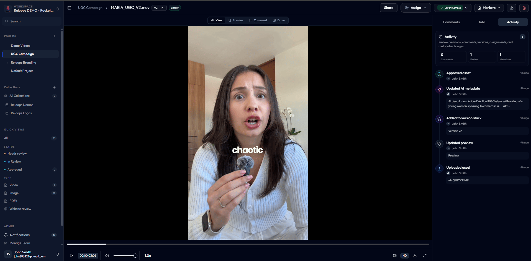Click the Approved asset activity icon
The height and width of the screenshot is (261, 531).
point(439,74)
